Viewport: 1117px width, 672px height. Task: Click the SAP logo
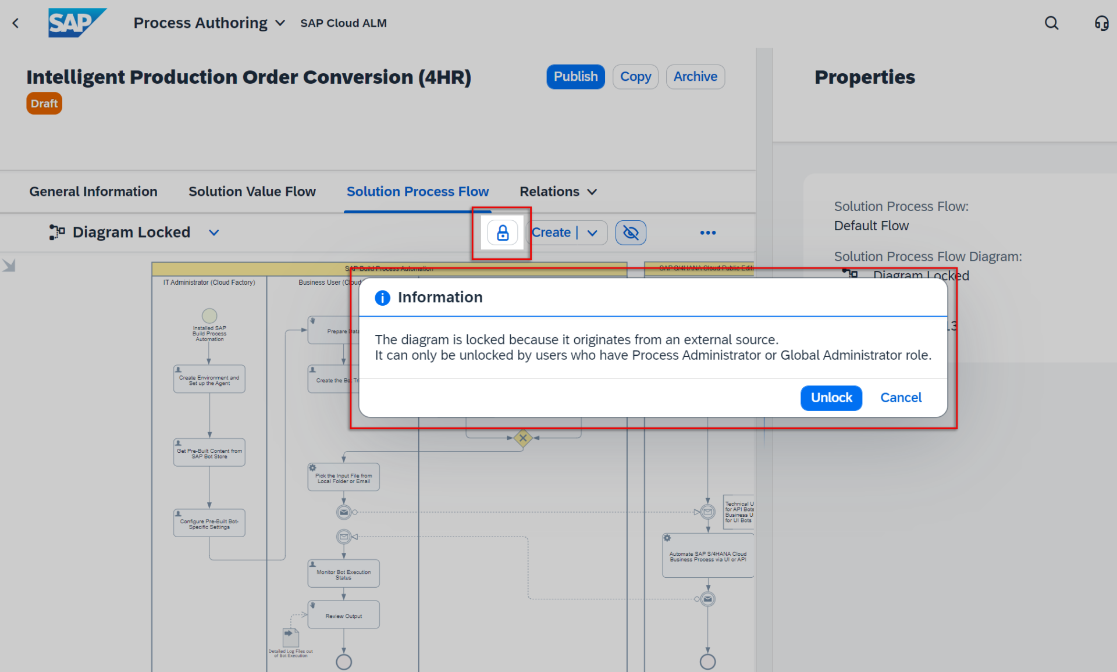click(76, 23)
